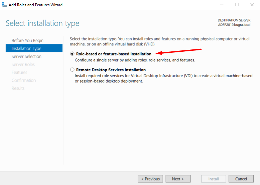Screen dimensions: 260x185
Task: Minimize the wizard window
Action: coord(222,5)
